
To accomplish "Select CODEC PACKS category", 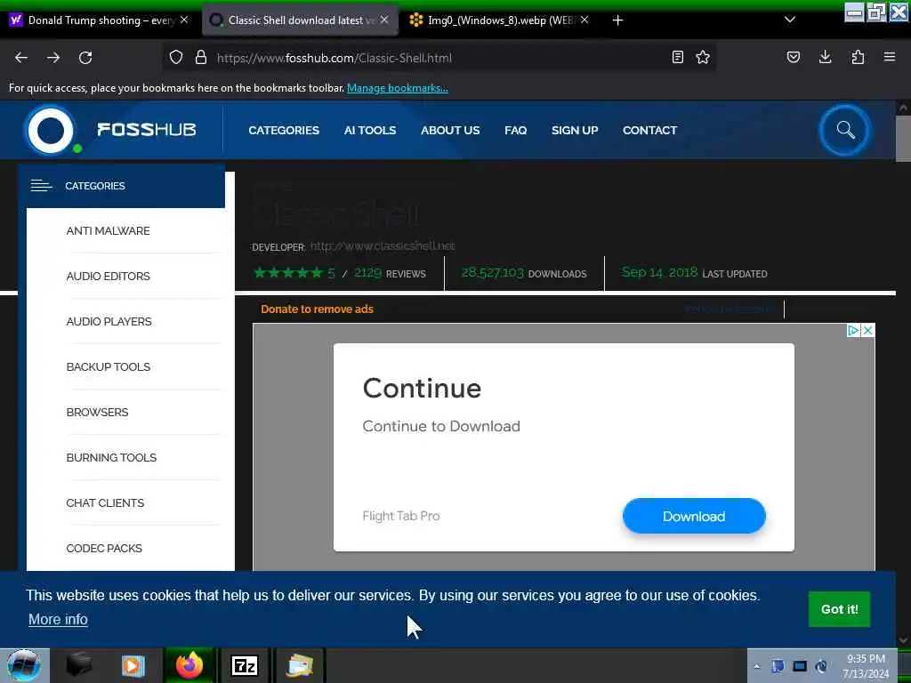I will pos(104,548).
